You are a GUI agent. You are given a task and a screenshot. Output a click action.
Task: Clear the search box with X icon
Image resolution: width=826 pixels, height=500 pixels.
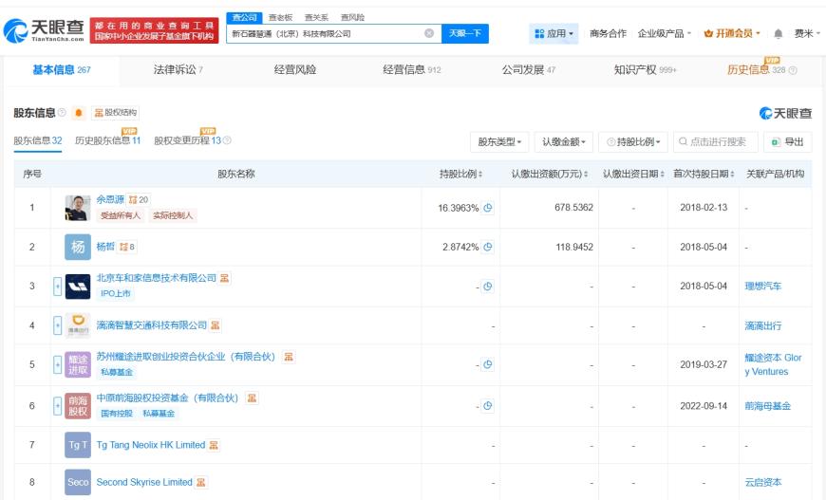pyautogui.click(x=429, y=34)
